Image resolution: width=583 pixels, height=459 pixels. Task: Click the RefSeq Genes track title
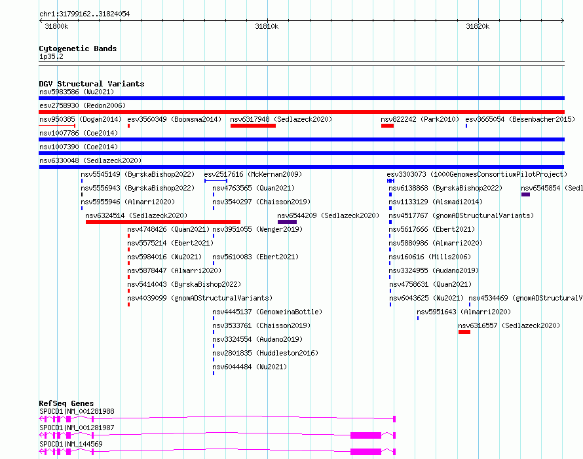click(x=66, y=403)
